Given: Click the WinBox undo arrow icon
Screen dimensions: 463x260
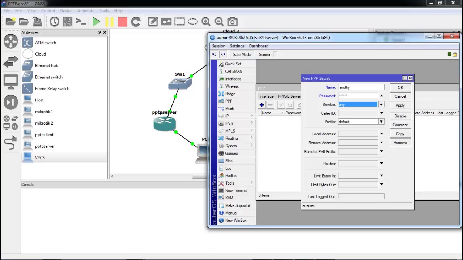Looking at the screenshot, I should 214,55.
